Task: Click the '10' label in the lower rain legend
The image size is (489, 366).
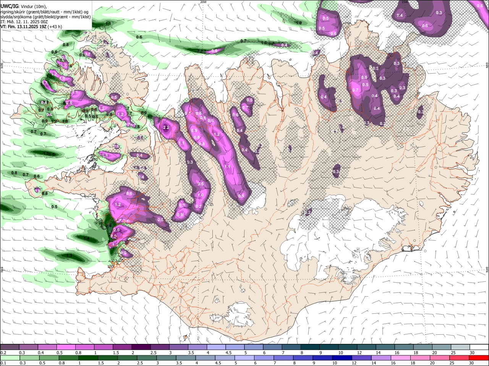Action: (x=335, y=363)
